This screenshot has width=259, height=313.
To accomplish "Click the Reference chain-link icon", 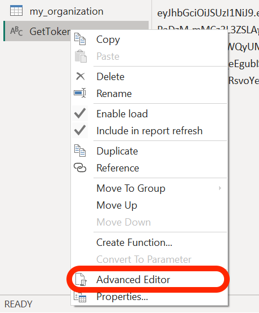I will 80,167.
